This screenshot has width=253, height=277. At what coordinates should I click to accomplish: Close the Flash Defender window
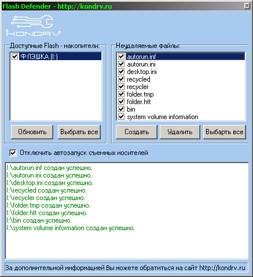(247, 6)
